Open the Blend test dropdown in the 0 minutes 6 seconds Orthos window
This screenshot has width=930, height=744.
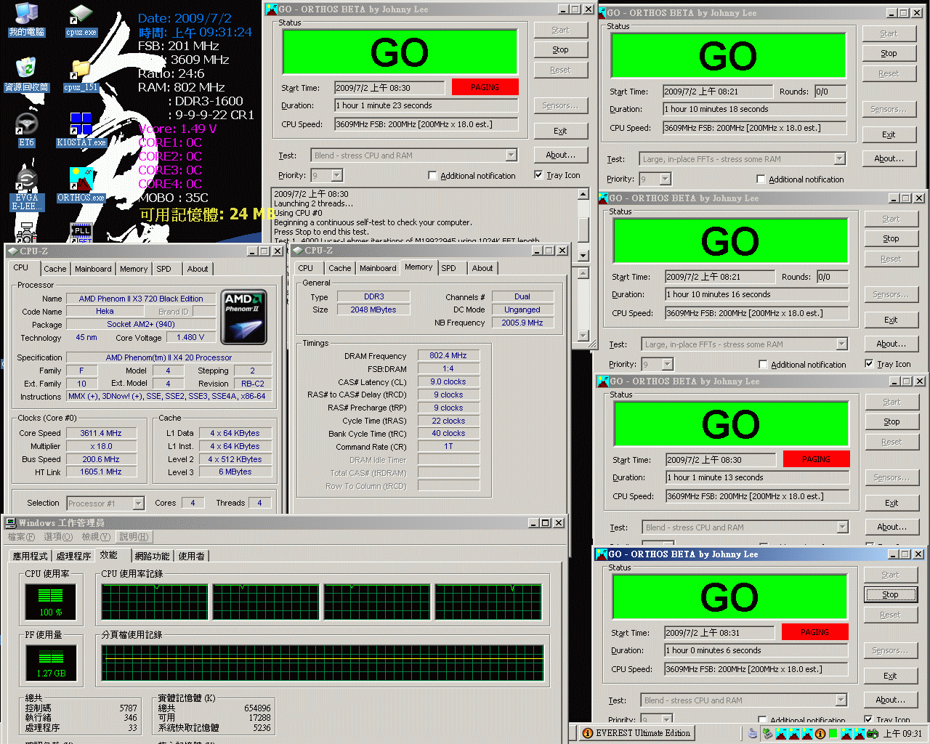(841, 700)
